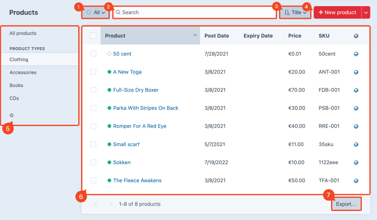Click the Search input field
The image size is (377, 220).
coord(195,12)
